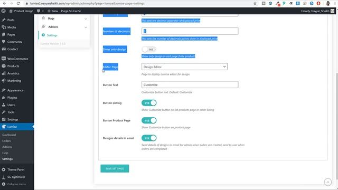Open Analytics menu item

pyautogui.click(x=13, y=73)
